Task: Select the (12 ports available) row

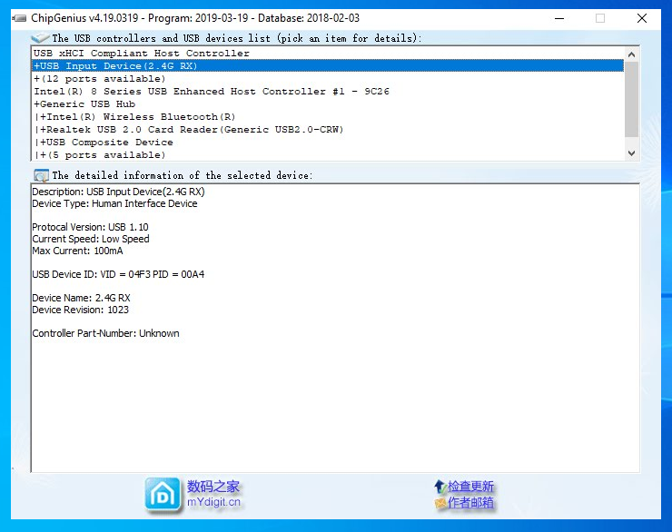Action: 328,79
